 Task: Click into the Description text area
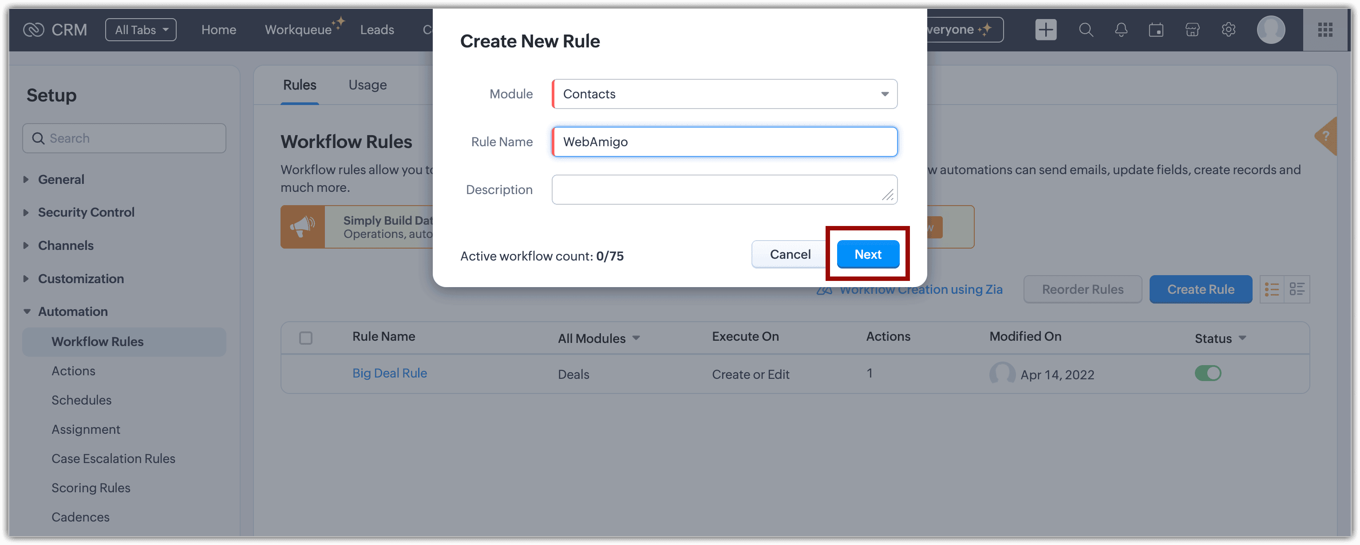coord(718,189)
